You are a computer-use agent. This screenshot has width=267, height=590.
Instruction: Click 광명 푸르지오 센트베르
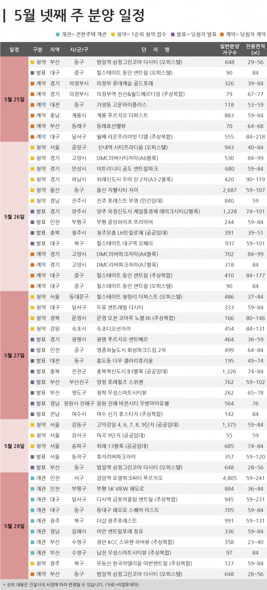122,339
